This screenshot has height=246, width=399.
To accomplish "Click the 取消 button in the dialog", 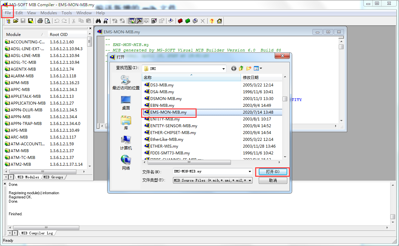I will [x=273, y=180].
